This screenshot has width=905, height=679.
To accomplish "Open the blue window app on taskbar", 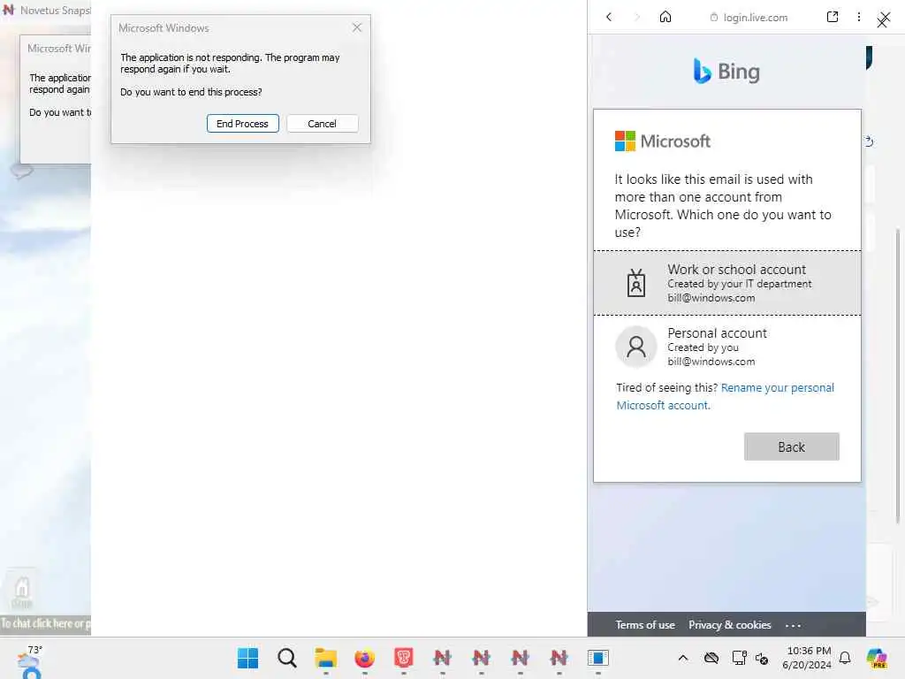I will click(598, 658).
